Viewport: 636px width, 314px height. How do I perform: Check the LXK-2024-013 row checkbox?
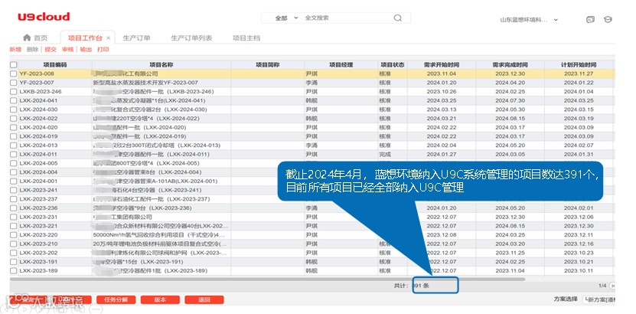pyautogui.click(x=14, y=146)
